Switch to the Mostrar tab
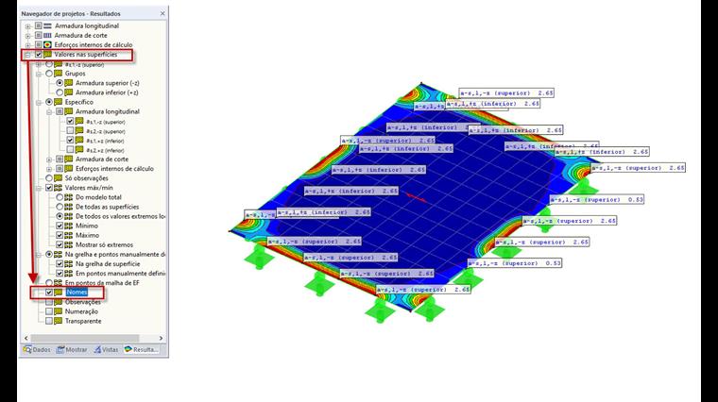 point(72,349)
